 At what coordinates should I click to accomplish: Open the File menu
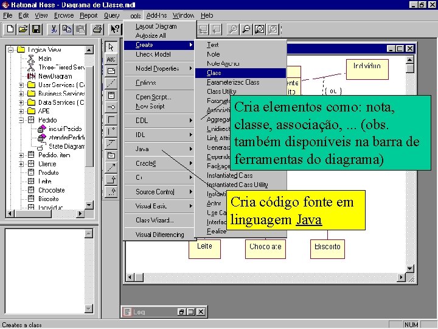point(7,15)
